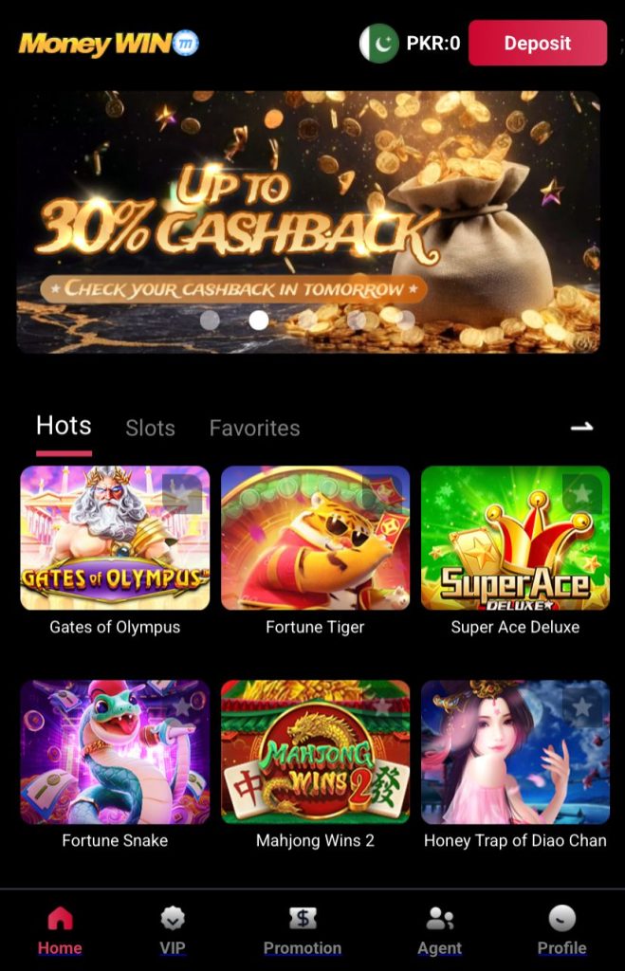Open the Profile avatar icon
Image resolution: width=625 pixels, height=971 pixels.
561,918
